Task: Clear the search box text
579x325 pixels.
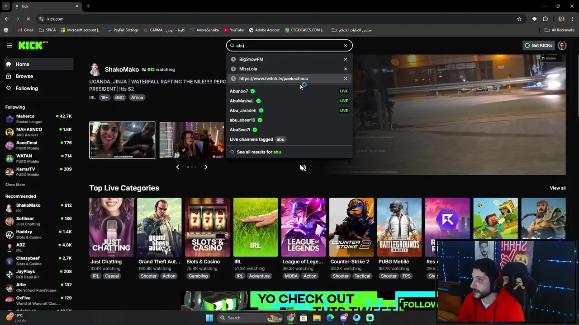Action: (x=346, y=46)
